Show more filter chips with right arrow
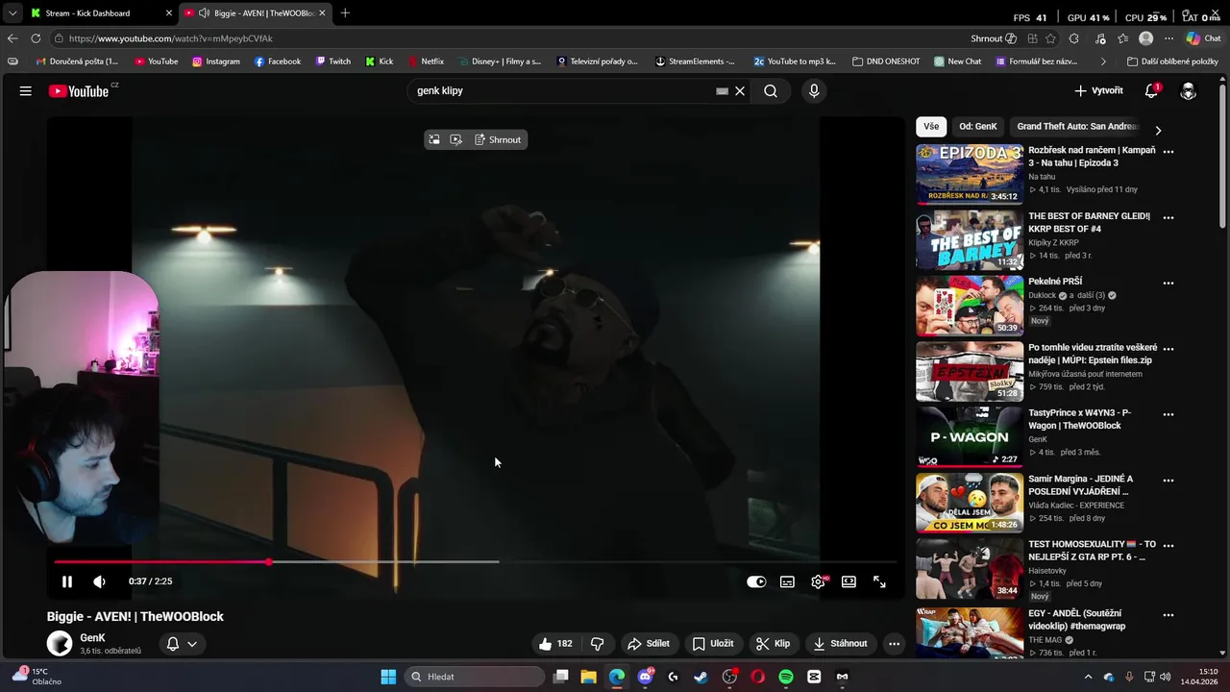1230x692 pixels. tap(1158, 130)
